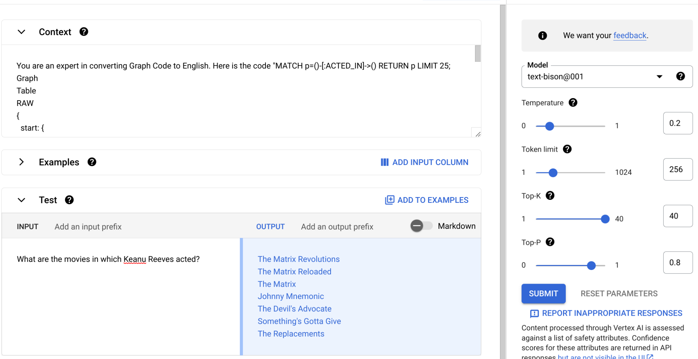Click ADD INPUT COLUMN

click(x=424, y=162)
